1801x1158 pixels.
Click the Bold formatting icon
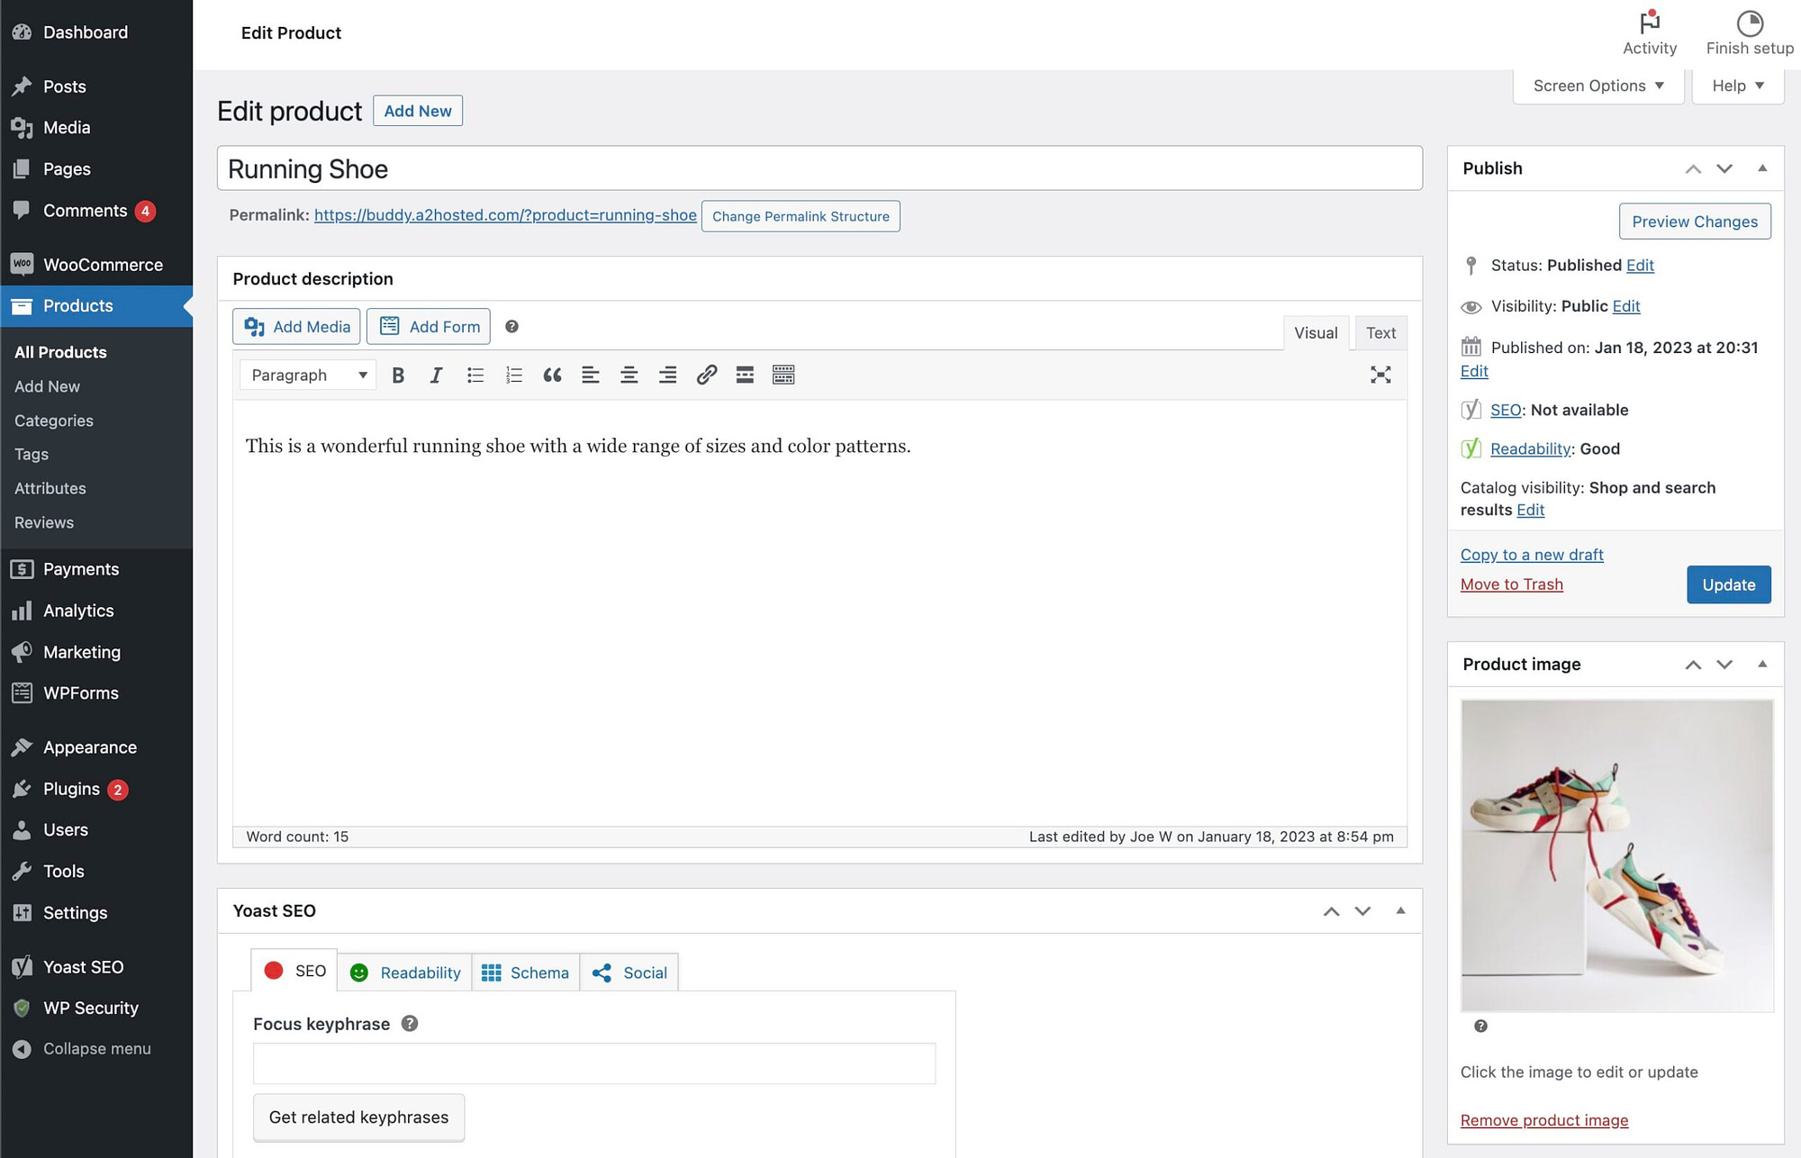click(x=398, y=375)
